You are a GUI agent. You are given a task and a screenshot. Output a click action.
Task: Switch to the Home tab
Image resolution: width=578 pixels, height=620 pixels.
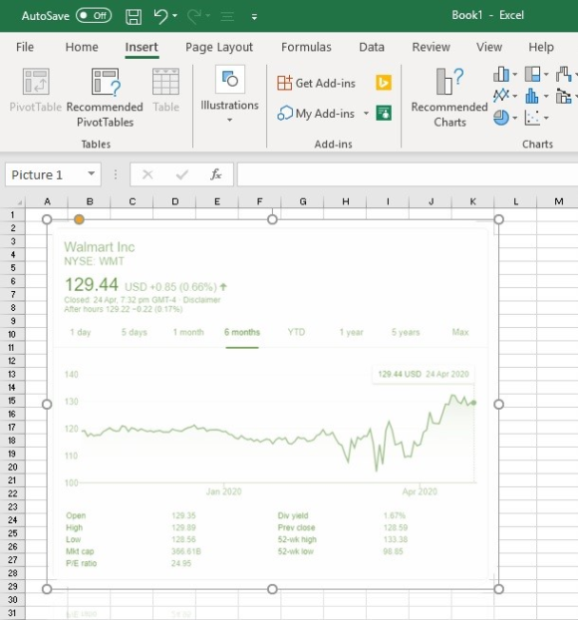pyautogui.click(x=82, y=47)
